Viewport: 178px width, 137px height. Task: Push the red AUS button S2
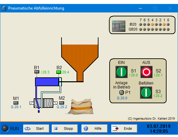pos(146,72)
